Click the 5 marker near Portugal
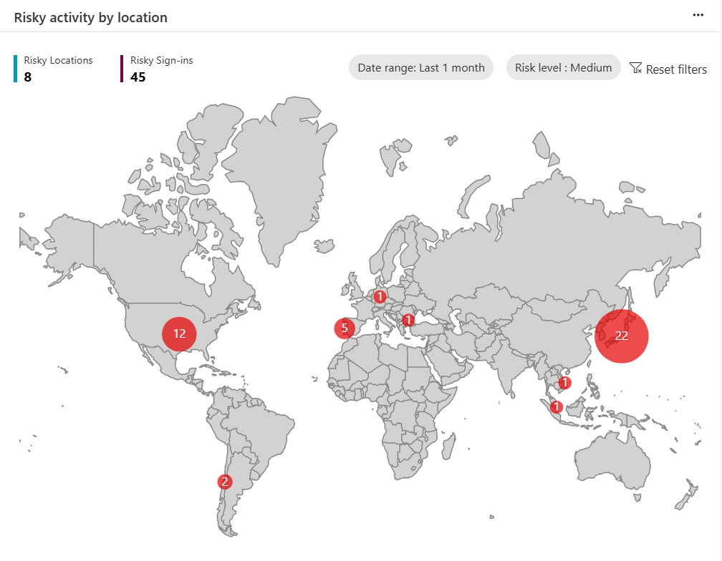The height and width of the screenshot is (561, 722). pyautogui.click(x=345, y=328)
